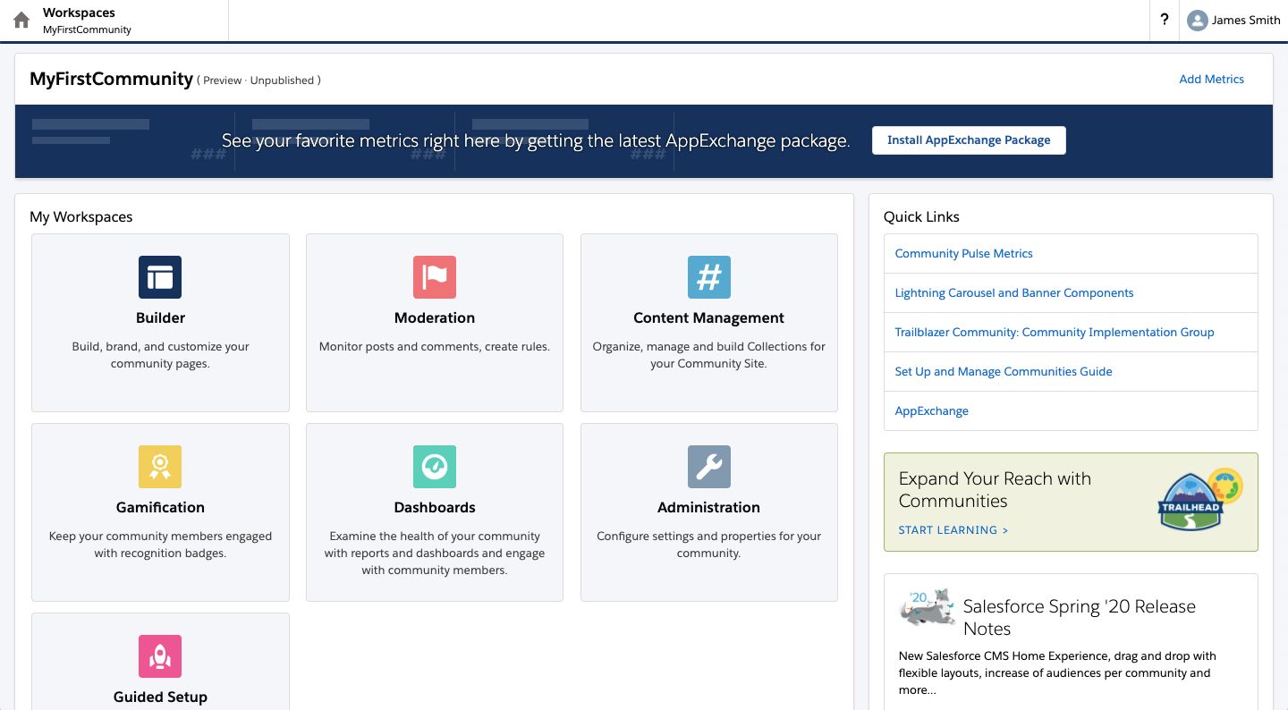The height and width of the screenshot is (710, 1288).
Task: Open the Guided Setup rocket icon
Action: [x=160, y=656]
